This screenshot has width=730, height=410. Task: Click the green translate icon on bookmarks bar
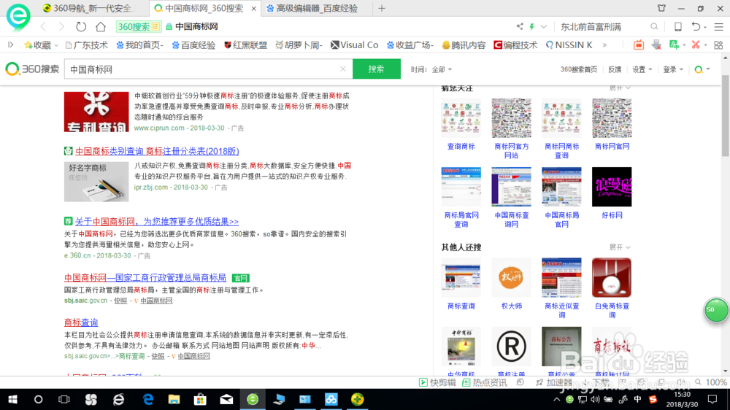[x=674, y=45]
